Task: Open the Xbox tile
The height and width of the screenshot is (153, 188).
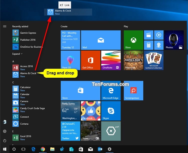Action: click(x=133, y=40)
